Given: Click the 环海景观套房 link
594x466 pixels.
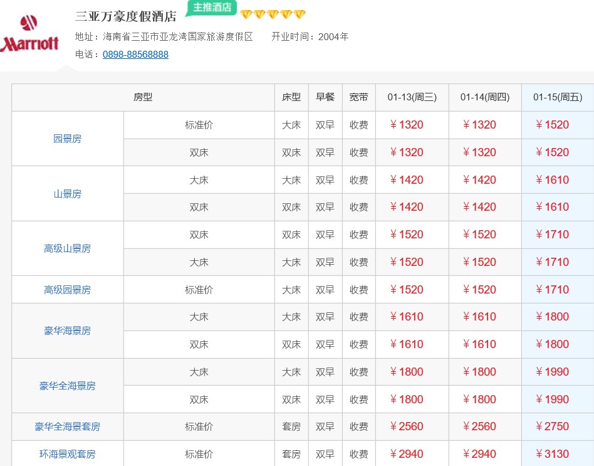Looking at the screenshot, I should pos(67,454).
